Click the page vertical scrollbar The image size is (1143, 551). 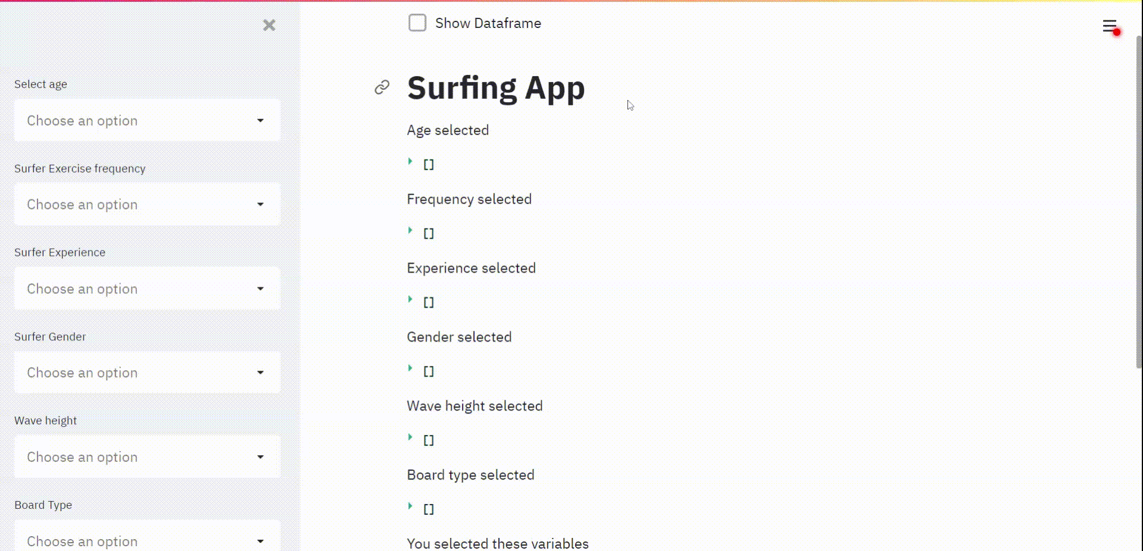click(x=1139, y=202)
